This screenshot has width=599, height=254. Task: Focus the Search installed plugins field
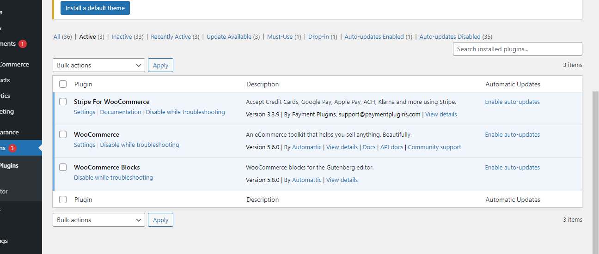coord(518,49)
